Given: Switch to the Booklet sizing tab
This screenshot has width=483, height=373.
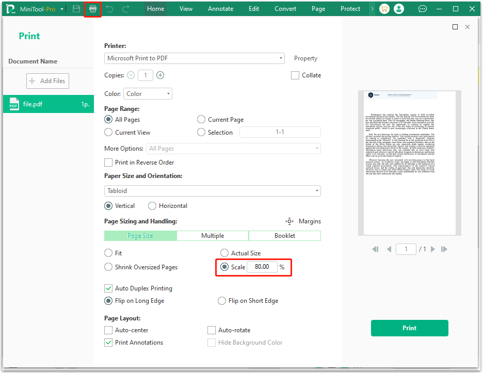Looking at the screenshot, I should tap(285, 236).
